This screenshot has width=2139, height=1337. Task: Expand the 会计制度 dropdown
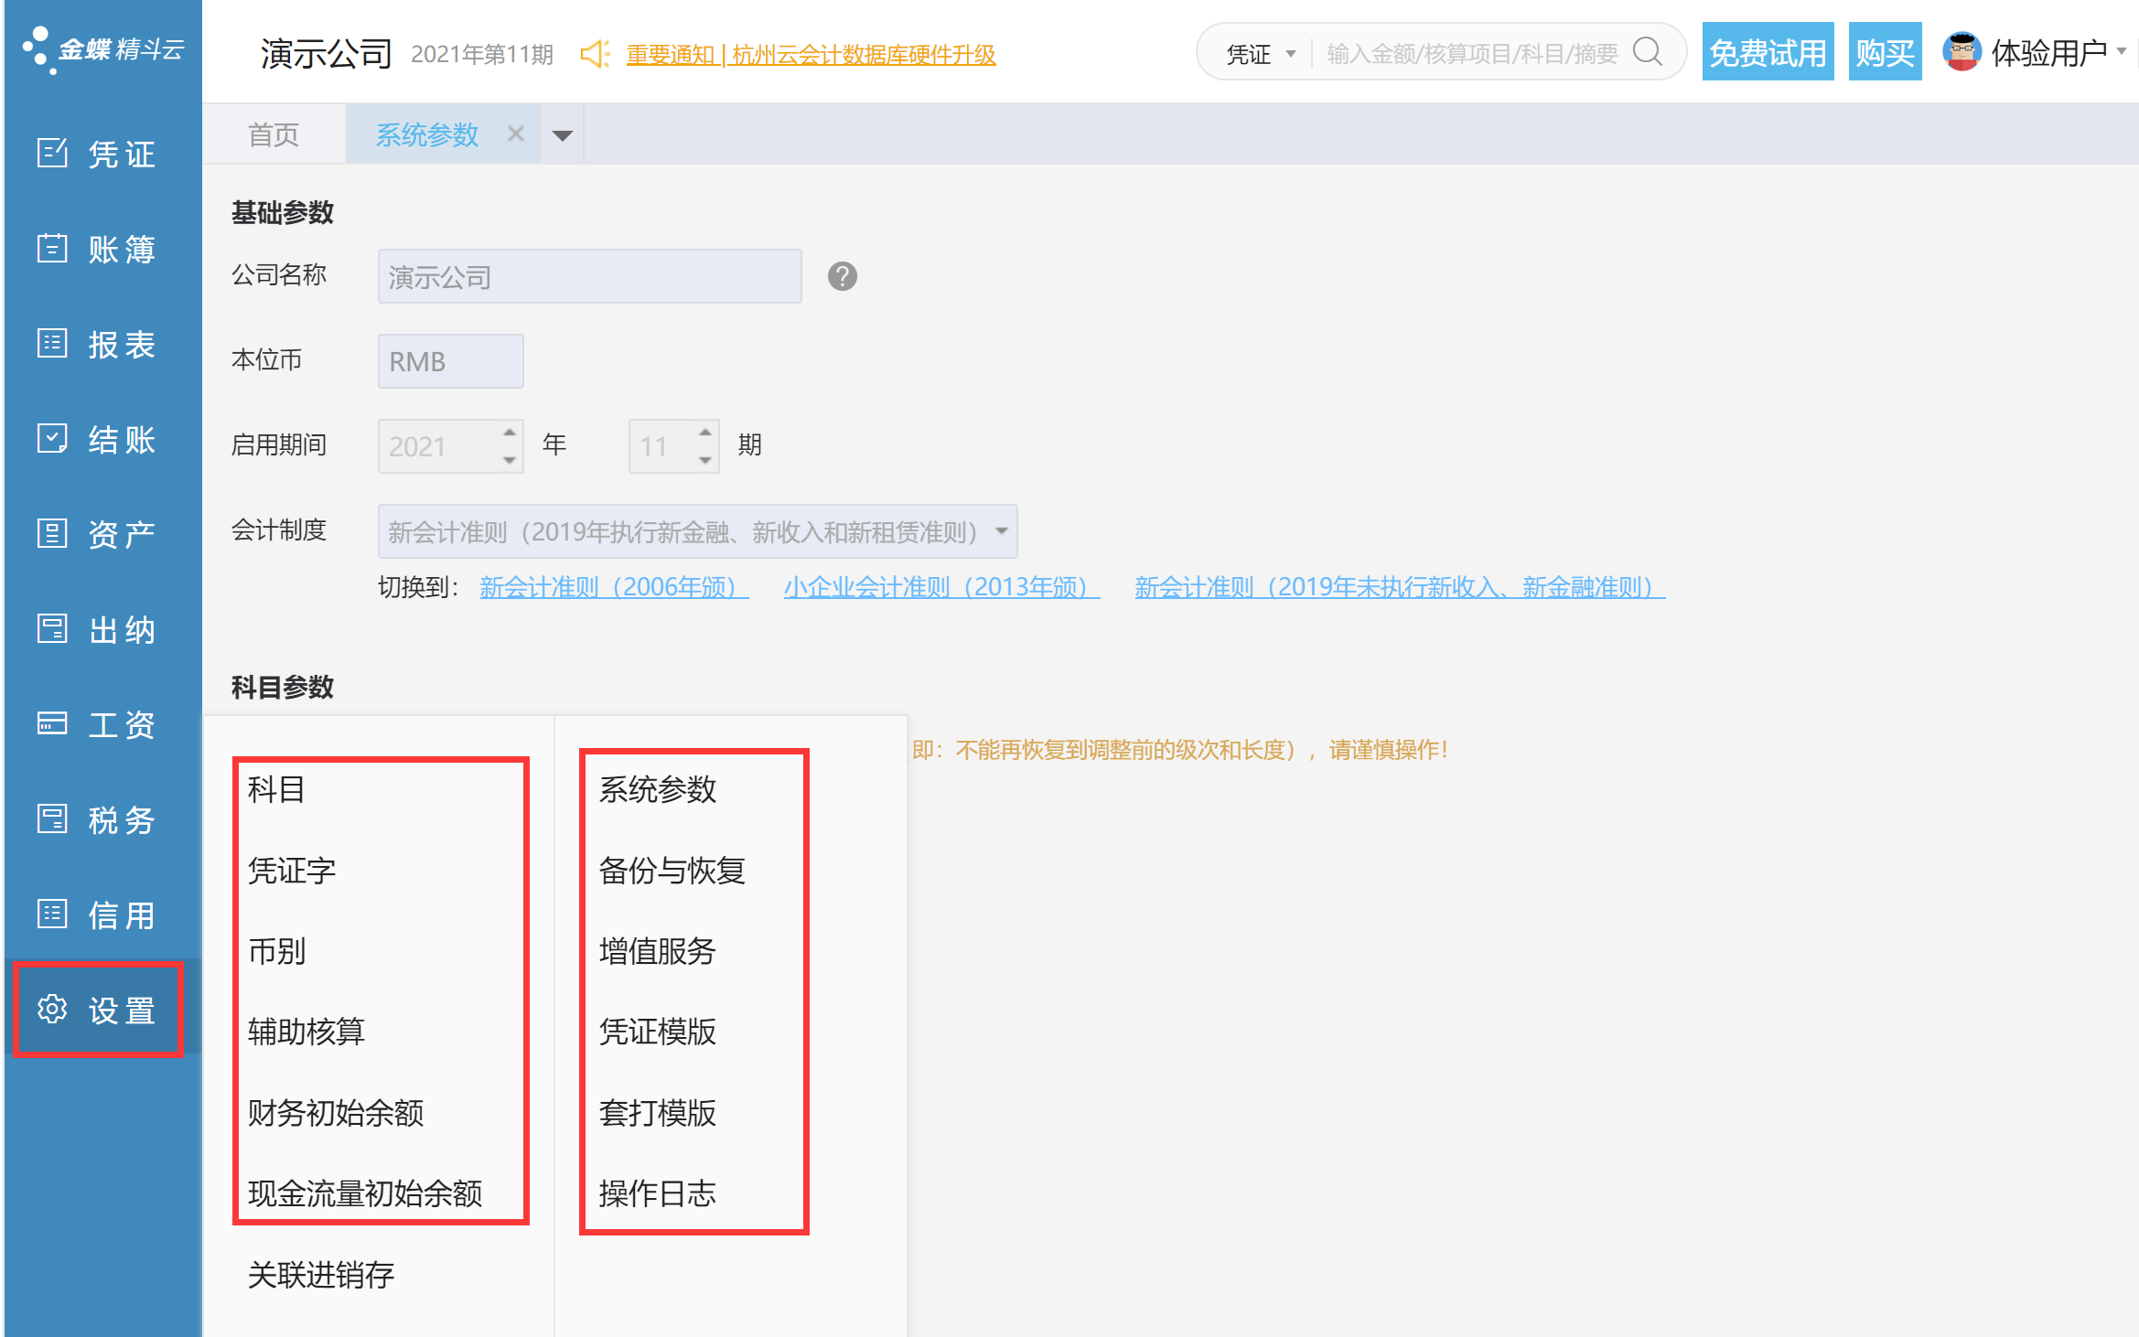click(x=1002, y=531)
